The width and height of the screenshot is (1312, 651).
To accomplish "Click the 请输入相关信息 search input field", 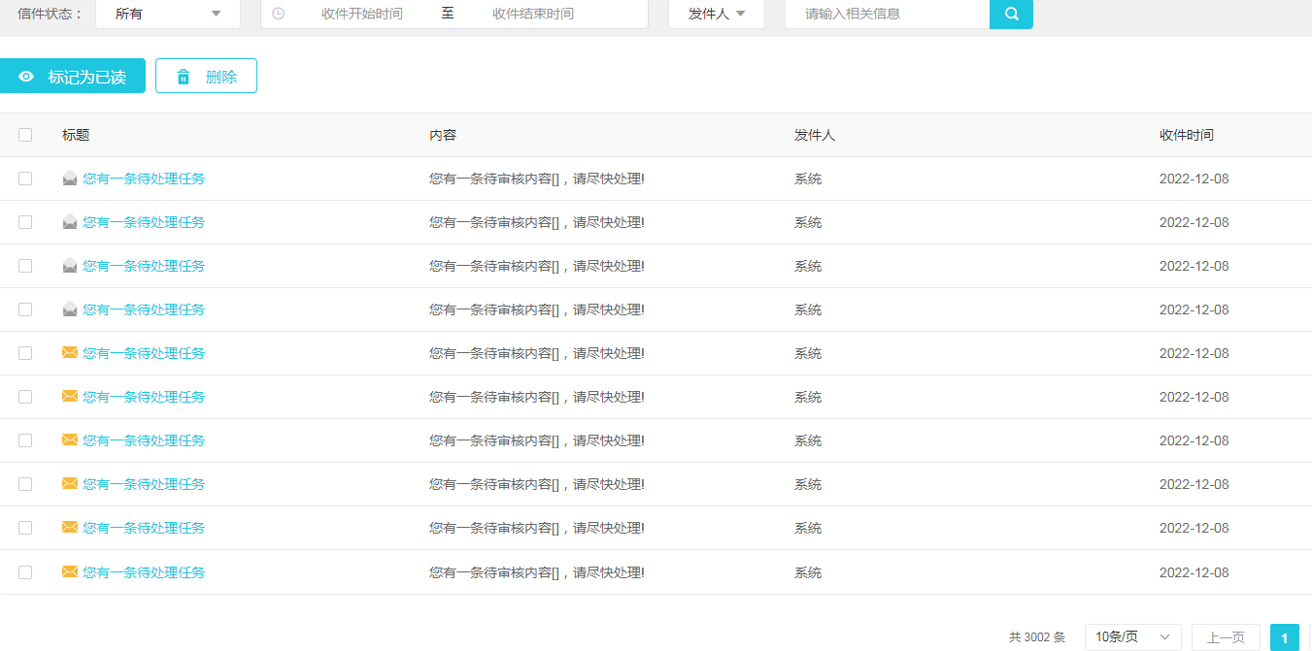I will point(887,14).
